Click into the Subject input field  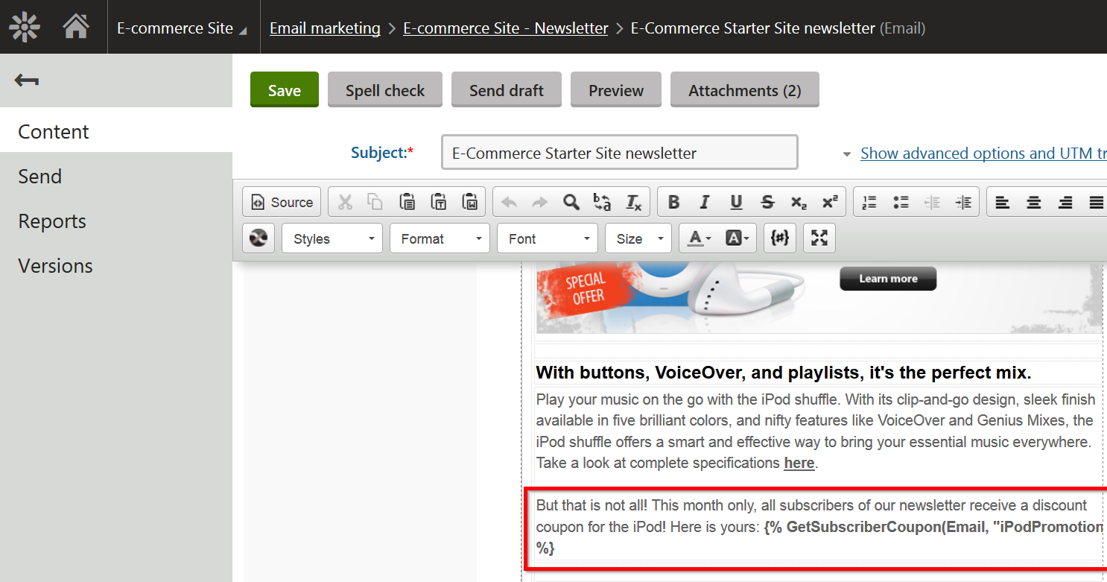(x=619, y=153)
